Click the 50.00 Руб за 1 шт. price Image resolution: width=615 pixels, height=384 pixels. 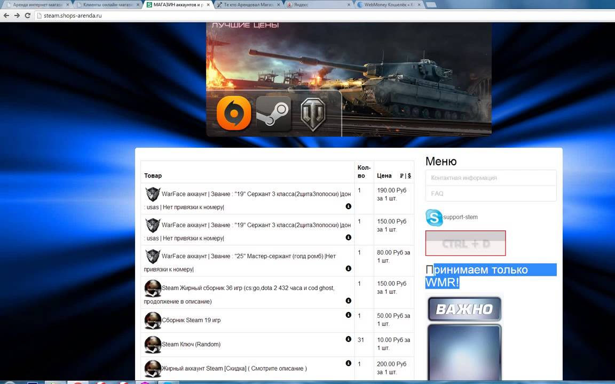393,320
